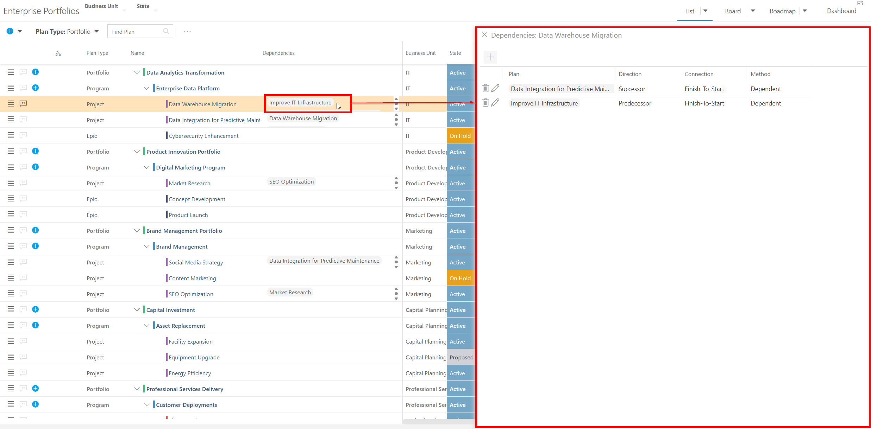Switch to the Board view
Screen dimensions: 871x429
pos(733,11)
